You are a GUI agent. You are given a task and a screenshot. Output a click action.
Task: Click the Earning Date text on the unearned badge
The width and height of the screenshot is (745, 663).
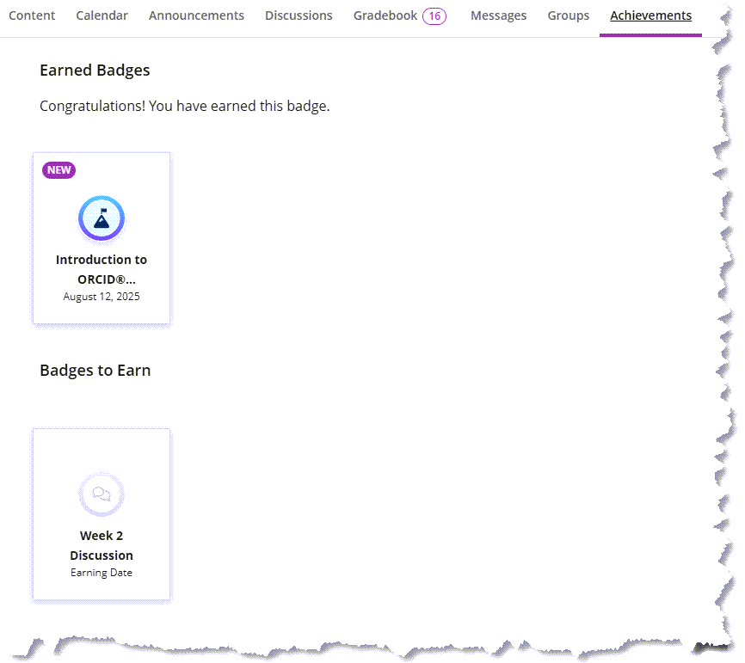[x=102, y=573]
